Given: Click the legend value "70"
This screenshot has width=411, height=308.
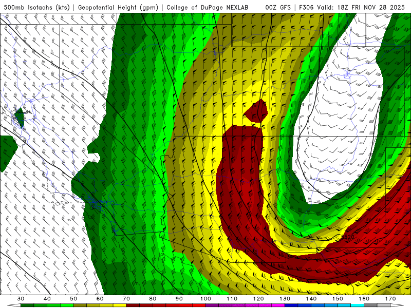Looking at the screenshot, I should (126, 299).
